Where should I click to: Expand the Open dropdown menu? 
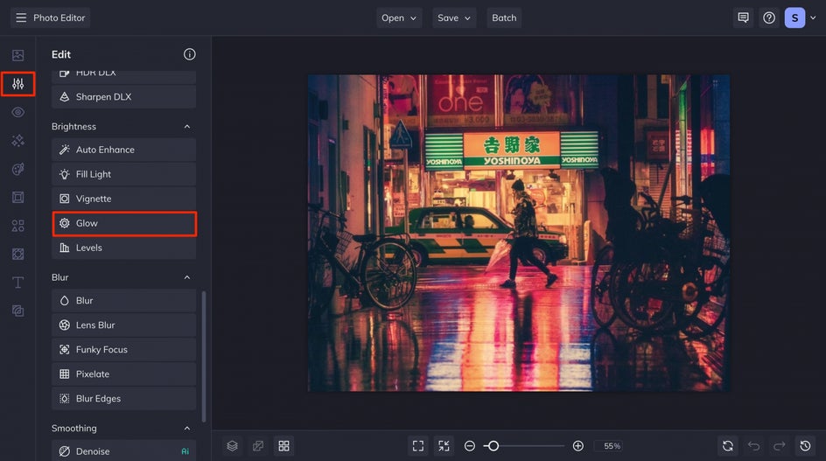[x=399, y=17]
